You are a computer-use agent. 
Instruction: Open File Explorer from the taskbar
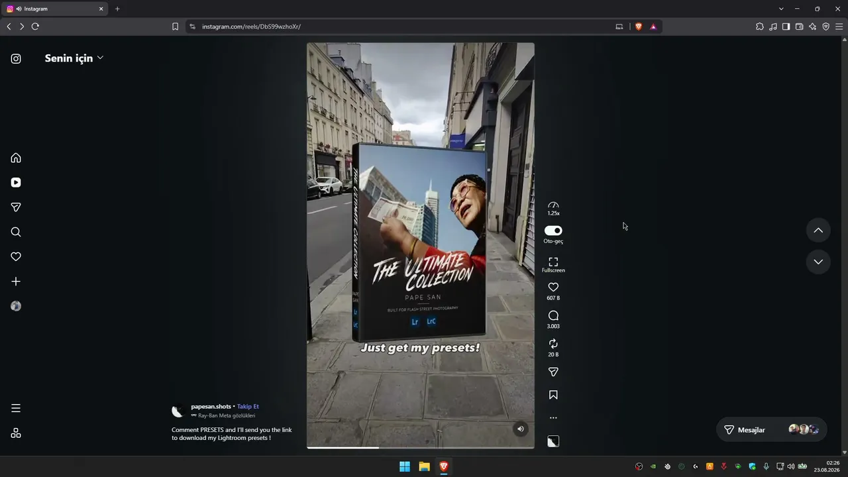click(x=424, y=466)
